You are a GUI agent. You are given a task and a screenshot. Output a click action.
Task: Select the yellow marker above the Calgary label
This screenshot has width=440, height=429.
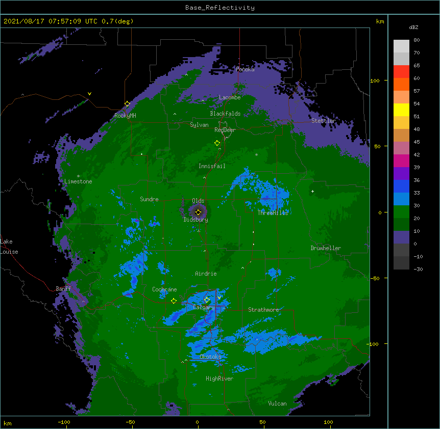pyautogui.click(x=207, y=300)
